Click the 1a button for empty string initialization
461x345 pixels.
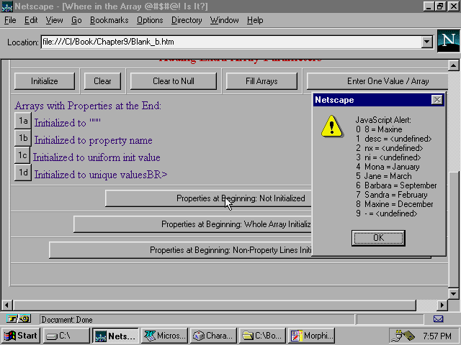pyautogui.click(x=23, y=121)
